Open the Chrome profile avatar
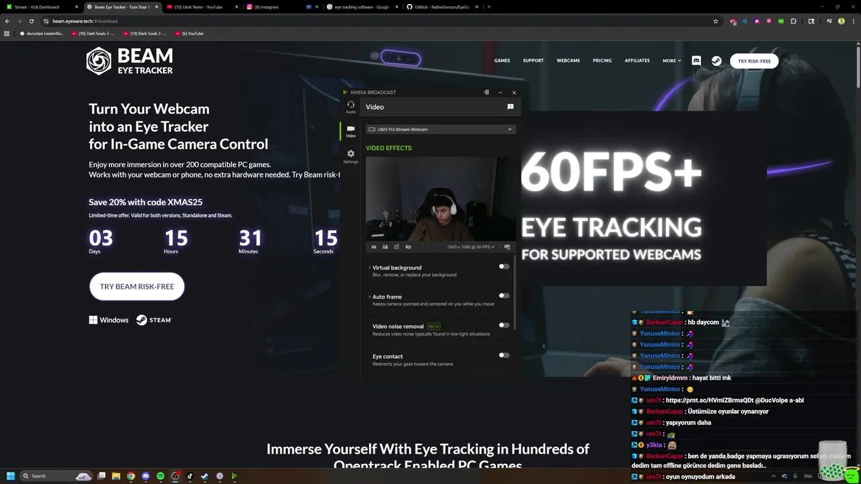Screen dimensions: 861x484 [x=841, y=21]
